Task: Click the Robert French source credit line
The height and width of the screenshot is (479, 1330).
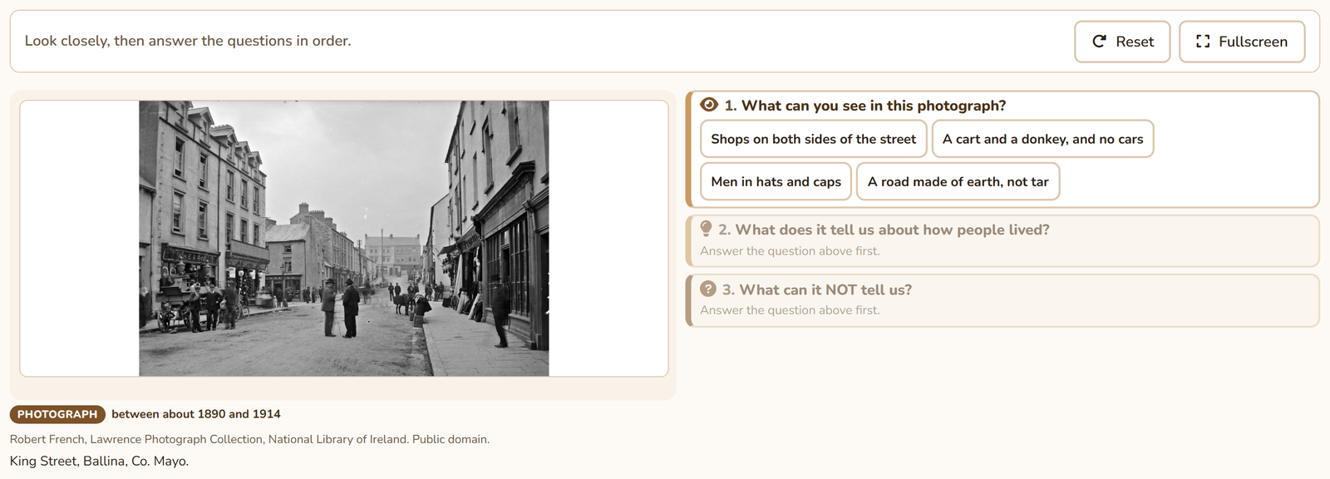Action: [x=249, y=439]
